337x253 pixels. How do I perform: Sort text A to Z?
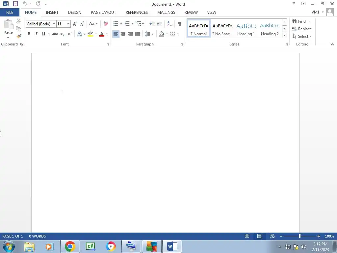(x=169, y=24)
